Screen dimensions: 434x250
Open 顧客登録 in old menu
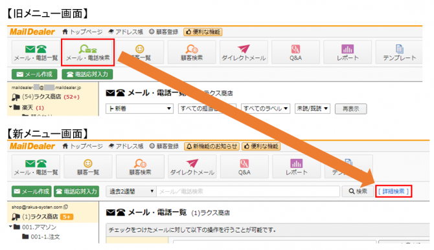pyautogui.click(x=164, y=32)
